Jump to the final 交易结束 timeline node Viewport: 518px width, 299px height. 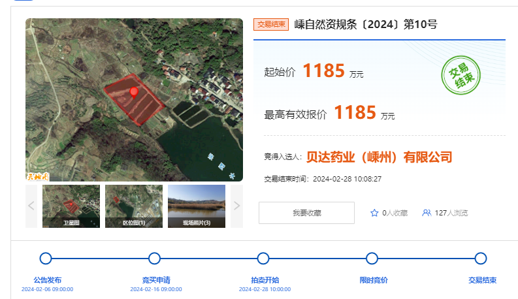tap(480, 259)
